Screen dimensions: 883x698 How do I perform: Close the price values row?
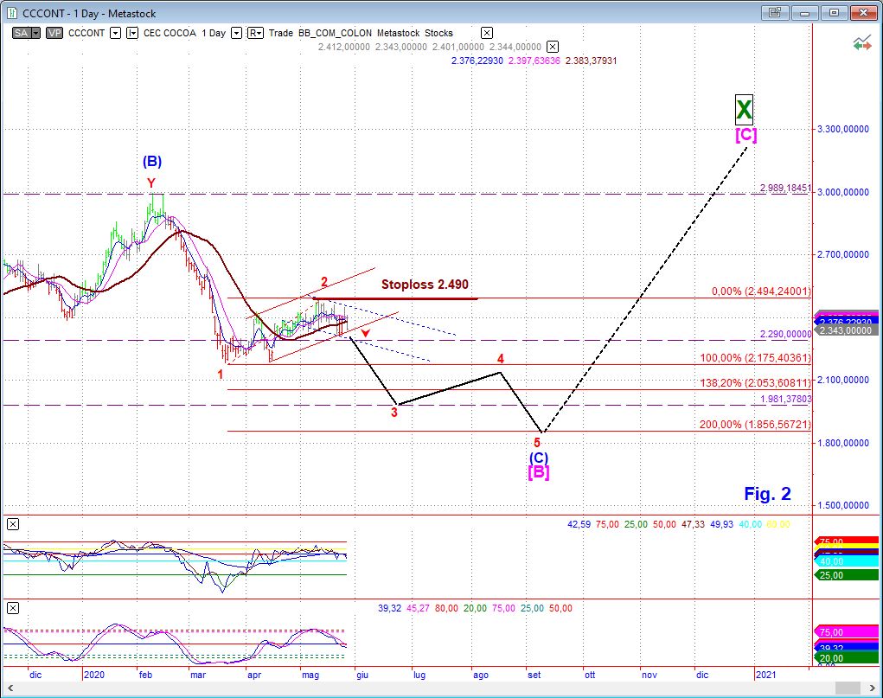(553, 47)
